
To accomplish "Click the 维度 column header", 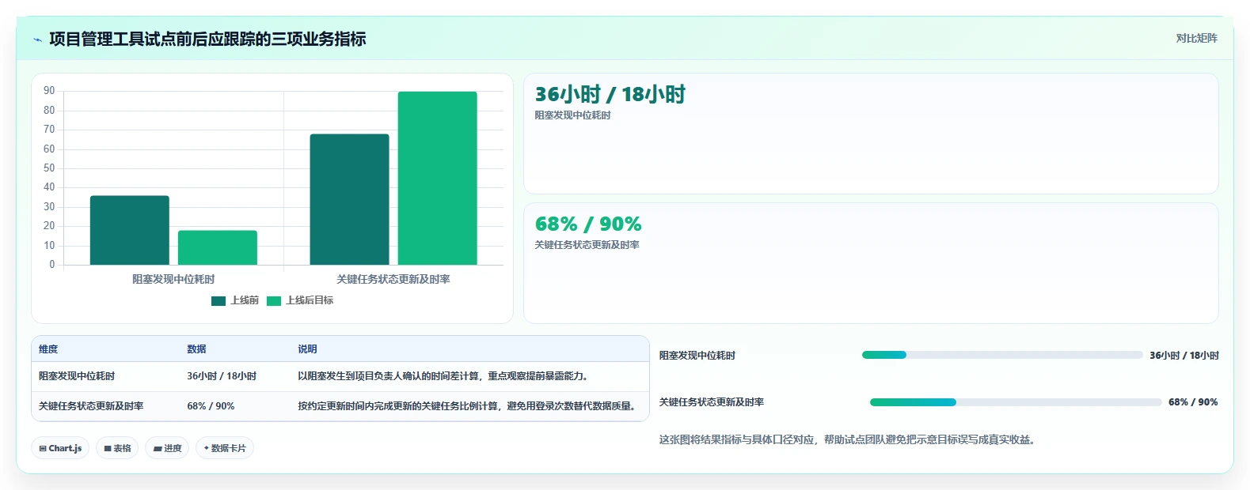I will pos(48,349).
